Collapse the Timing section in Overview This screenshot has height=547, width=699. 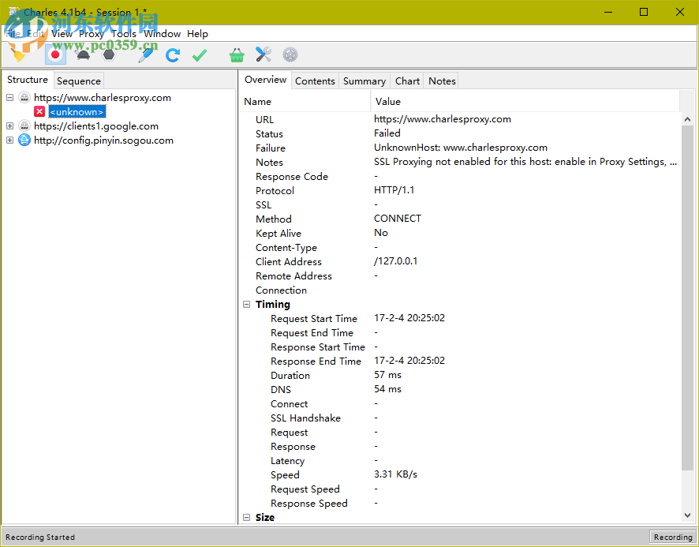246,304
